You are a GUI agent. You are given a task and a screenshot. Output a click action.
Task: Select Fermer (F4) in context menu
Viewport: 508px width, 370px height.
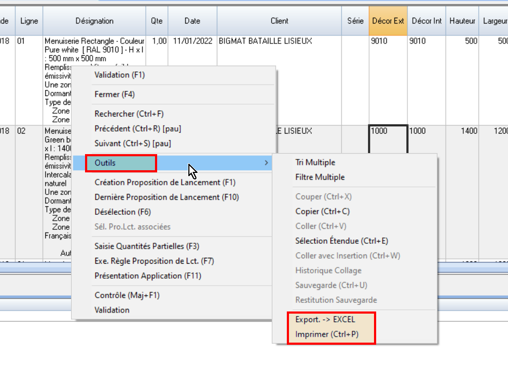[114, 95]
